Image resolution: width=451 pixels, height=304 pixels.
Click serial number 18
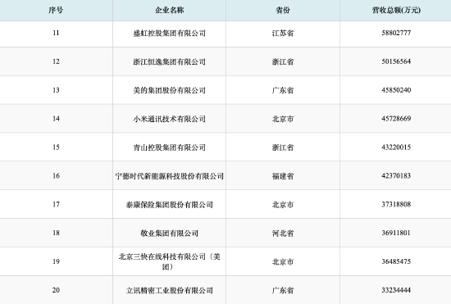pyautogui.click(x=56, y=233)
